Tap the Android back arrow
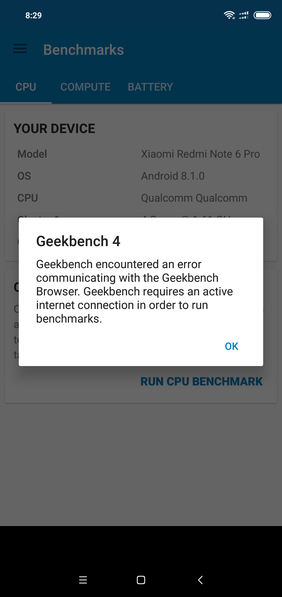The height and width of the screenshot is (597, 282). pos(200,580)
